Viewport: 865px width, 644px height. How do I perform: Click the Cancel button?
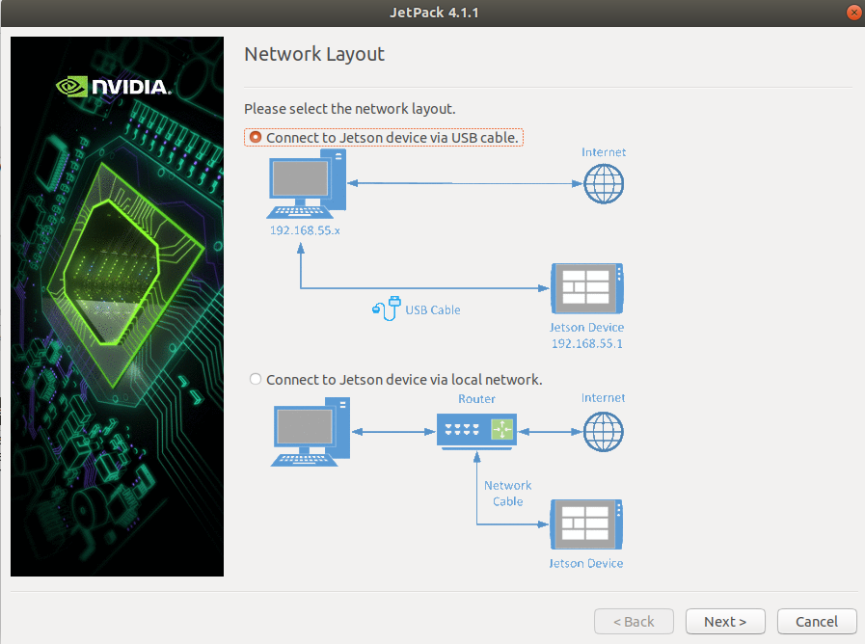pyautogui.click(x=817, y=622)
